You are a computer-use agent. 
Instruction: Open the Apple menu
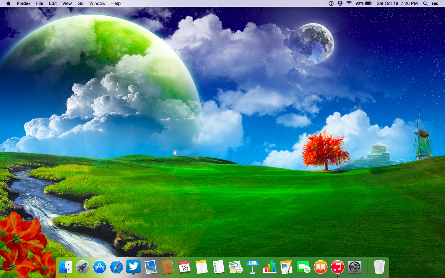click(8, 3)
